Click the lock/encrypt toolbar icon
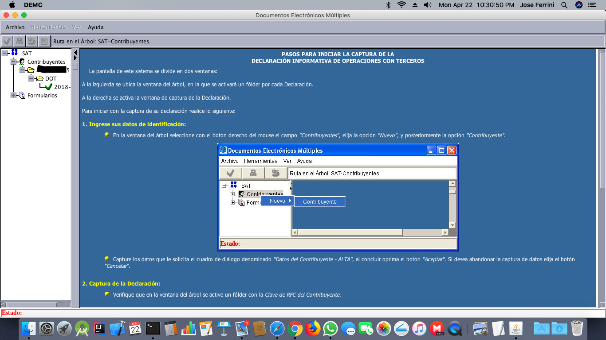Viewport: 606px width, 340px height. point(19,41)
